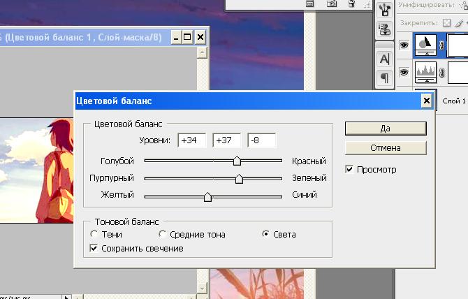This screenshot has height=299, width=468.
Task: Select the Levels adjustment layer histogram thumbnail
Action: [x=425, y=73]
